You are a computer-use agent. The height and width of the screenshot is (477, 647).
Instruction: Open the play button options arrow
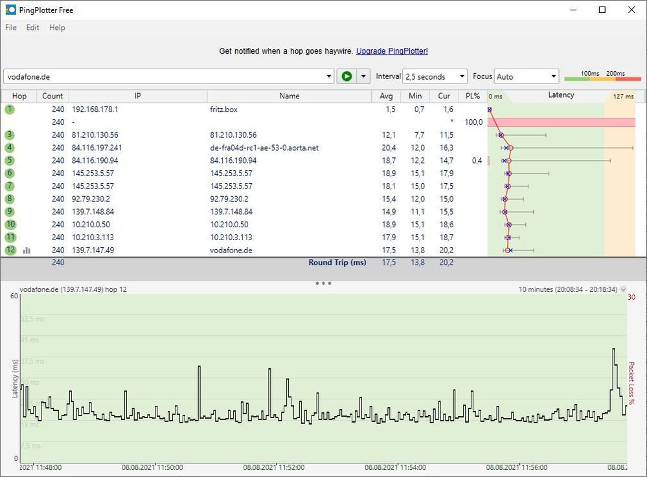363,76
